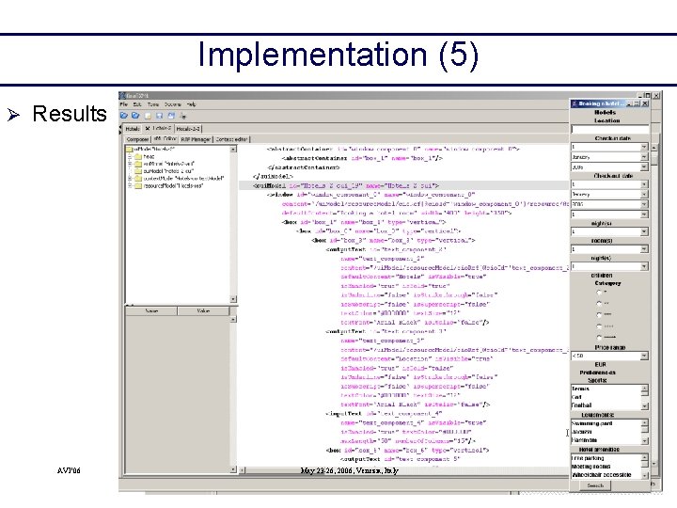Click the highlighted cuiModel line in the XML editor

[x=403, y=185]
